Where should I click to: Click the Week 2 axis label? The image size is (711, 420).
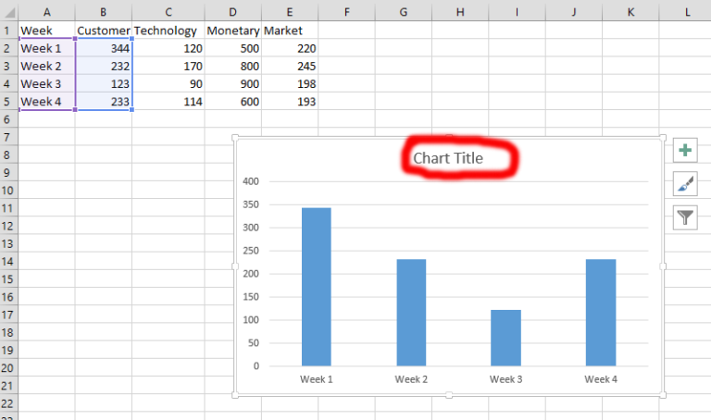tap(410, 379)
